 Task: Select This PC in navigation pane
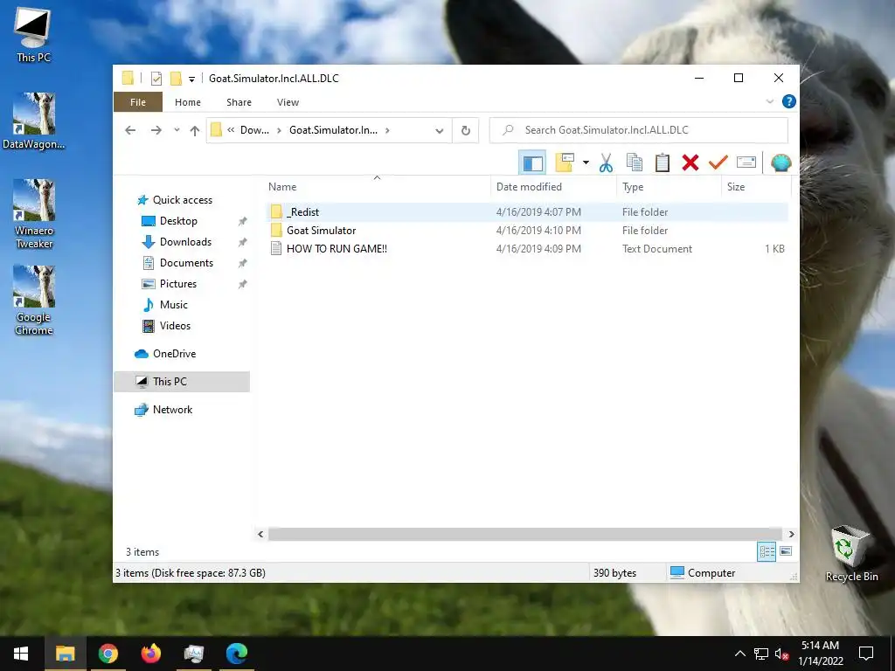(x=182, y=382)
